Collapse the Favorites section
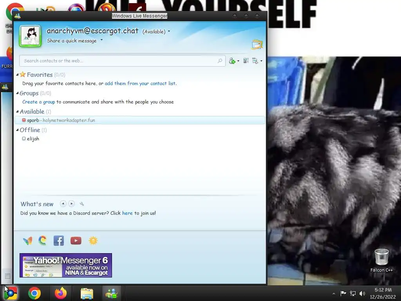Screen dimensions: 401x301 tap(17, 75)
